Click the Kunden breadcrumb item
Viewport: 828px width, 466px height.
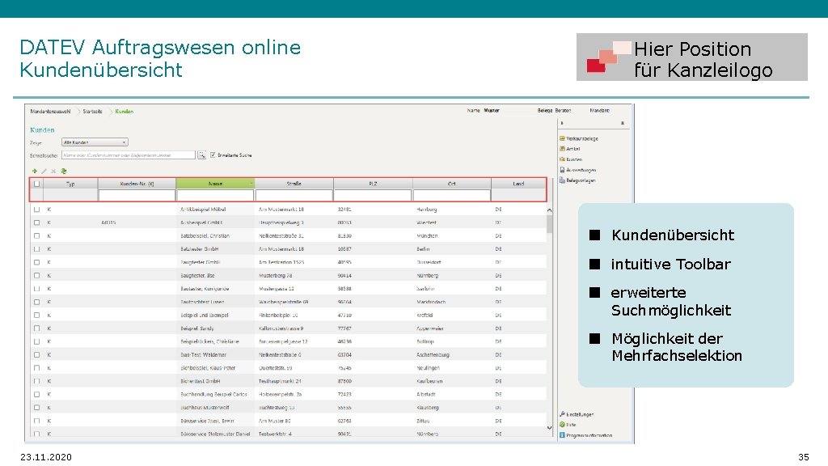tap(124, 112)
